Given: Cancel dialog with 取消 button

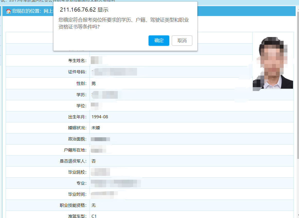Looking at the screenshot, I should (182, 40).
